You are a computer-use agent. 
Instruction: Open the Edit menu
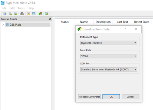[12, 8]
